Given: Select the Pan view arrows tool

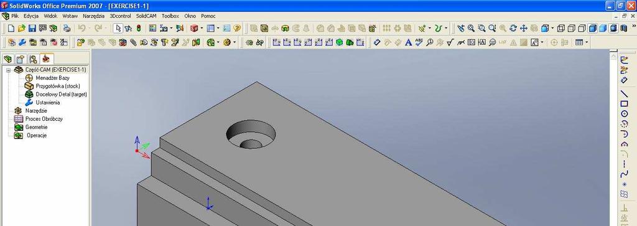Looking at the screenshot, I should (524, 28).
